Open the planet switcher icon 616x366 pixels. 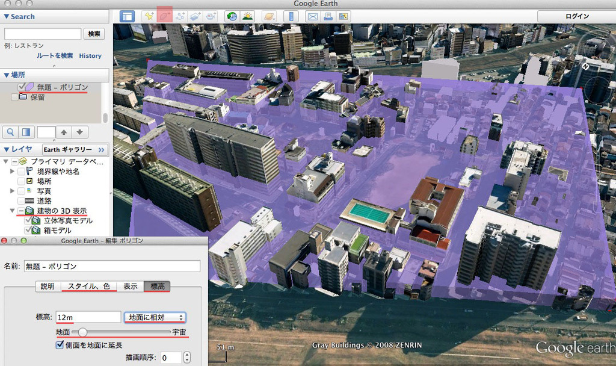pos(269,16)
